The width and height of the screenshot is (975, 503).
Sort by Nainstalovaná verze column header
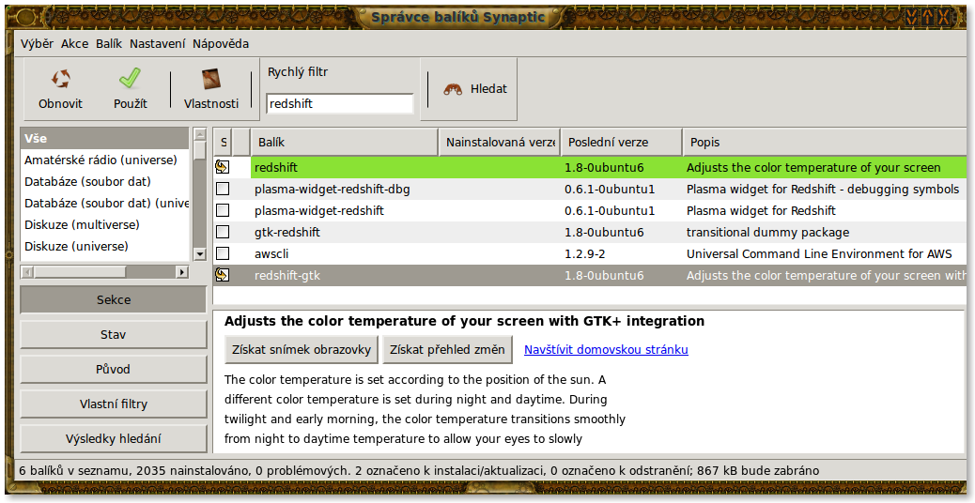click(x=500, y=143)
